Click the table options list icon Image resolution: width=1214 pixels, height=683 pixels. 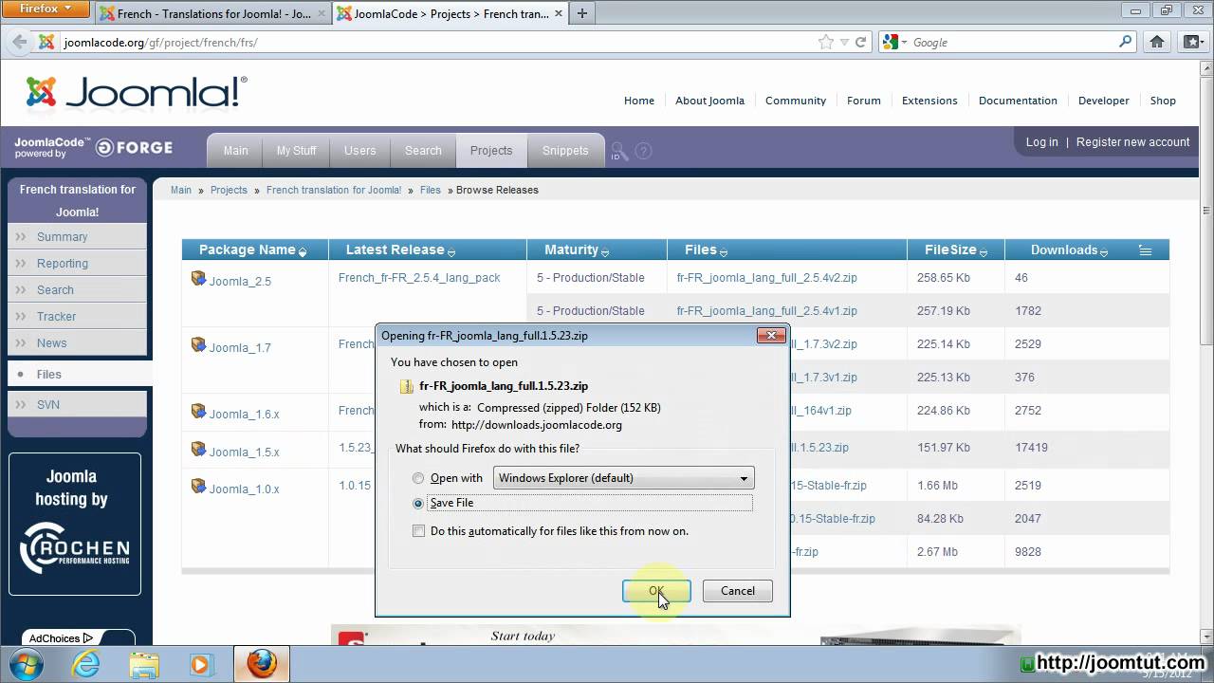coord(1145,251)
